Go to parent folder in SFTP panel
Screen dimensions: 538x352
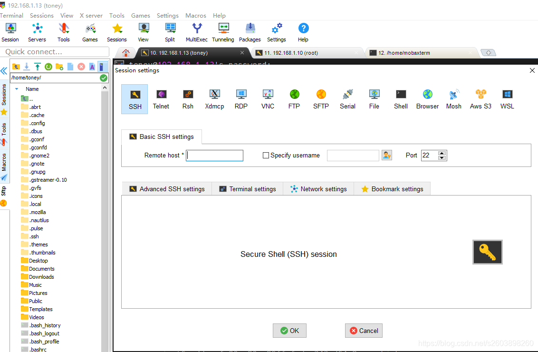pyautogui.click(x=16, y=67)
